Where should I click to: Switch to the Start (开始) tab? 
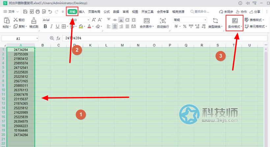pyautogui.click(x=72, y=12)
